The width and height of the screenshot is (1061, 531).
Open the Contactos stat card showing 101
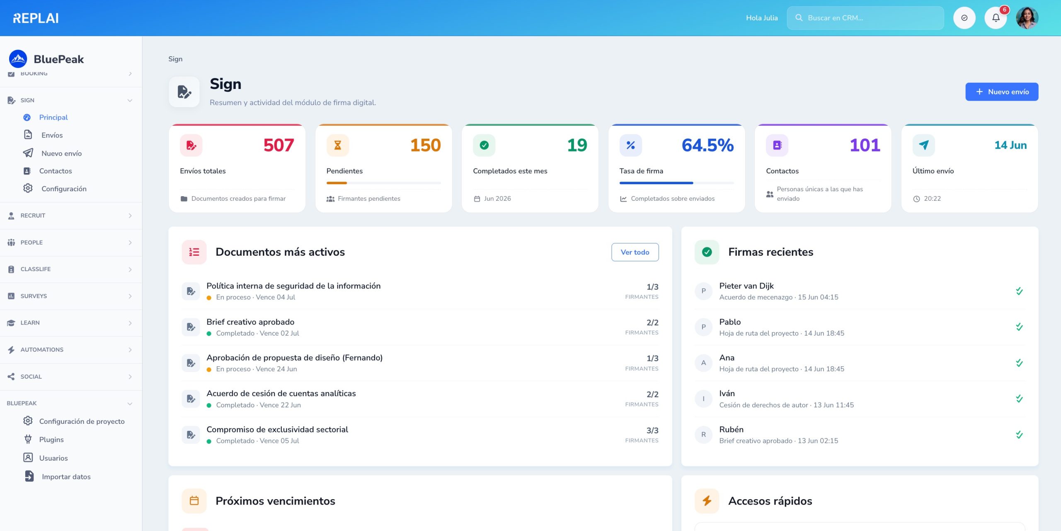pos(823,168)
